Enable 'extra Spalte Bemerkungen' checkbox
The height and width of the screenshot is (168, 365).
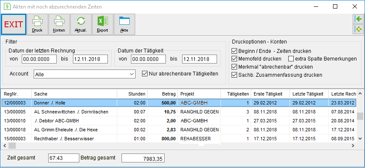click(x=291, y=59)
